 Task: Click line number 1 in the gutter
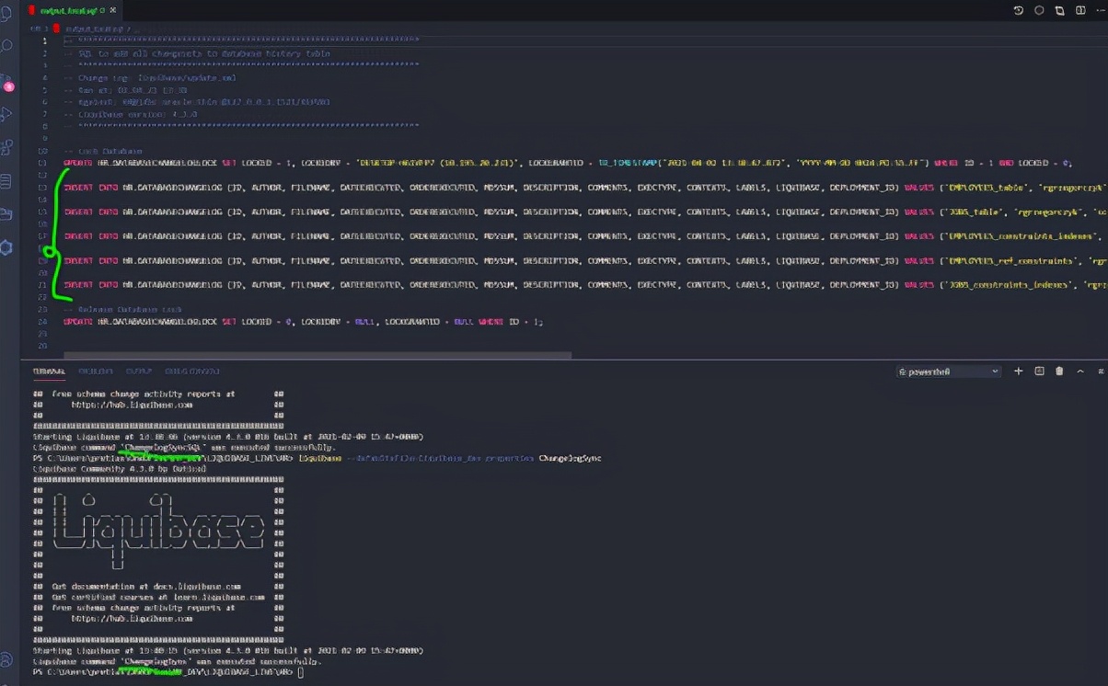44,41
